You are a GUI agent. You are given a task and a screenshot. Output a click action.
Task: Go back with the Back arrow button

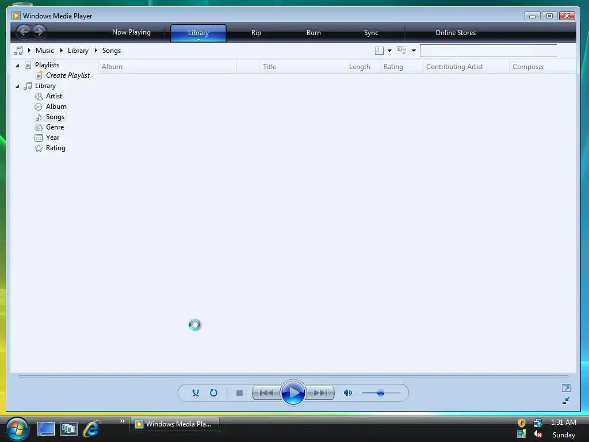coord(23,32)
